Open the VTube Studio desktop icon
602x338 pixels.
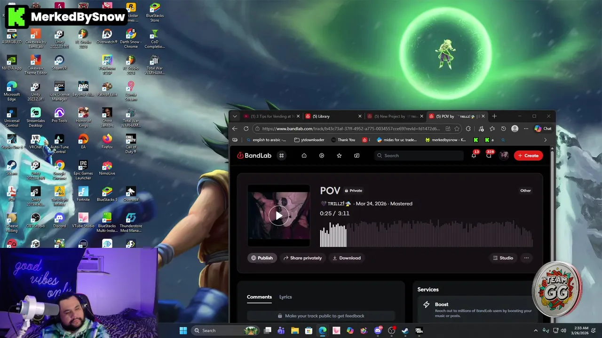click(83, 220)
